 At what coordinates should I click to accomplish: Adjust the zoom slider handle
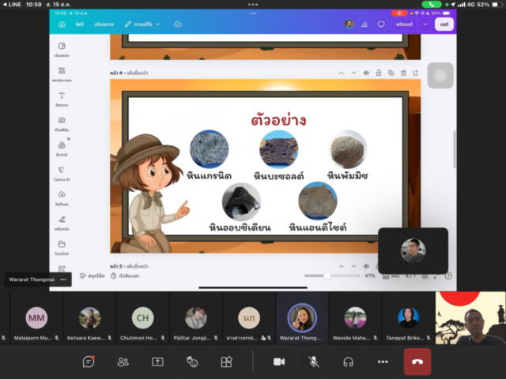pos(327,276)
